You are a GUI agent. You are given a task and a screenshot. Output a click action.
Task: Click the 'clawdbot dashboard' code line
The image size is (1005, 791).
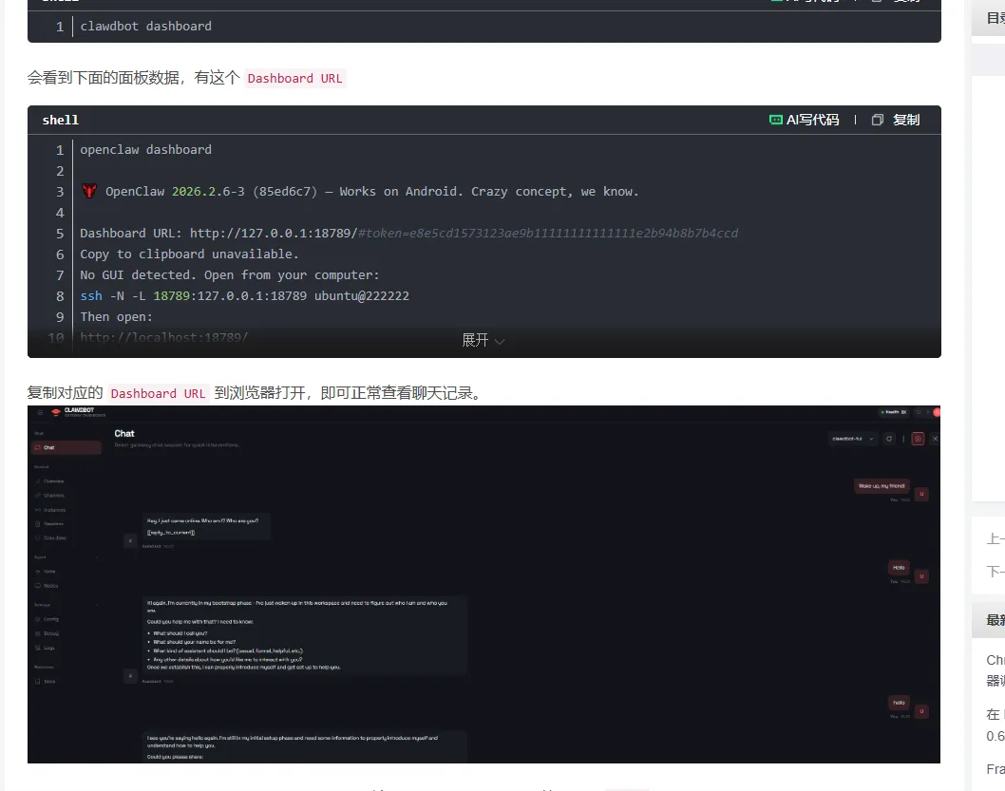pos(145,27)
